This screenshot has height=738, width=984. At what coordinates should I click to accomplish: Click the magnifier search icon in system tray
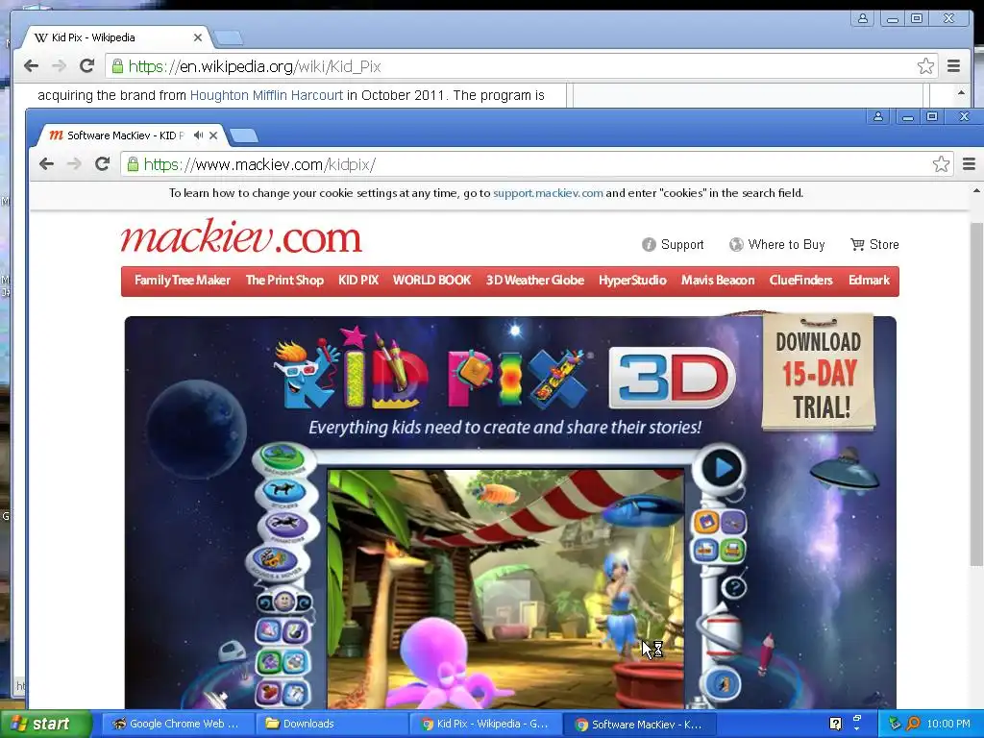[x=914, y=724]
